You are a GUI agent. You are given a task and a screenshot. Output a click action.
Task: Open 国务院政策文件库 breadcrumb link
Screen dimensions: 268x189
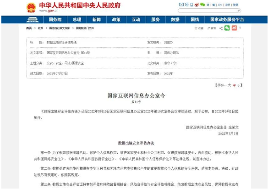pyautogui.click(x=59, y=28)
